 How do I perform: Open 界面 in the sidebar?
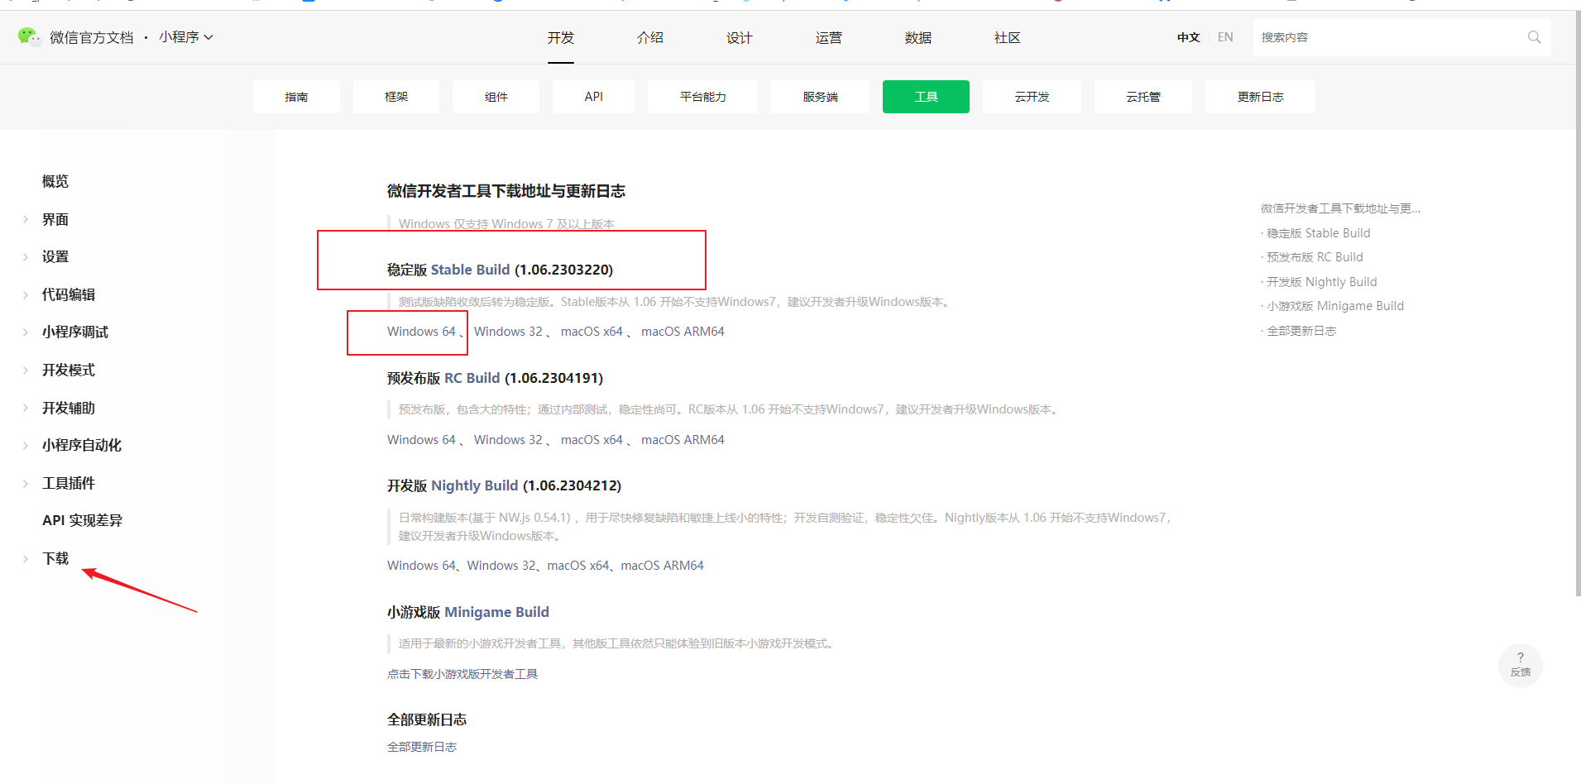[x=55, y=220]
